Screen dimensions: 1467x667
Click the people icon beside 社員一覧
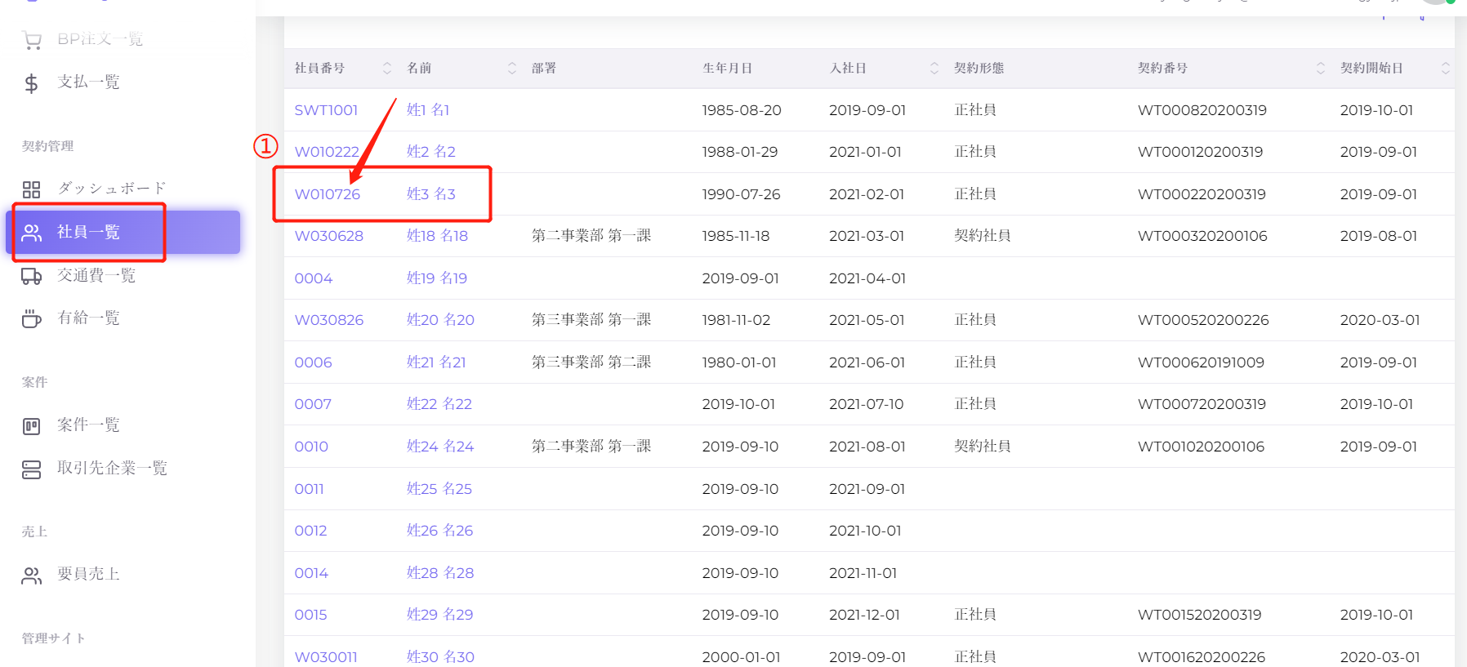click(32, 233)
